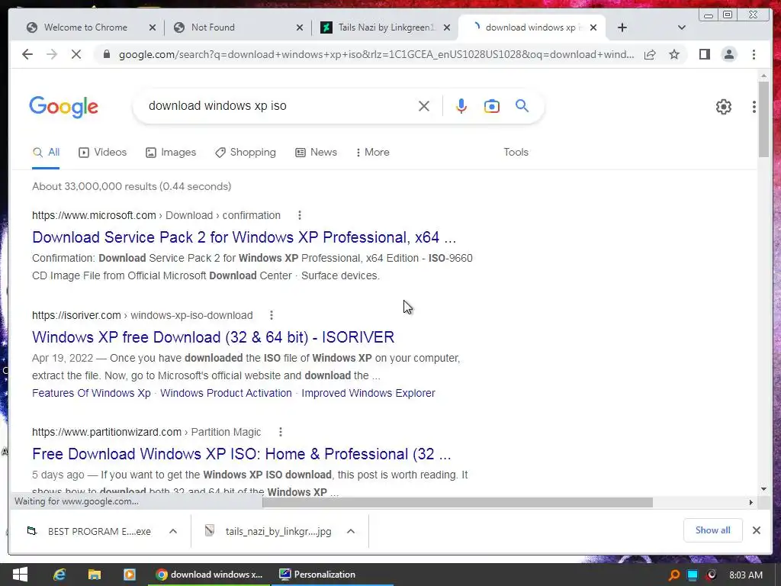
Task: Open Windows Product Activation sitelink
Action: coord(226,393)
